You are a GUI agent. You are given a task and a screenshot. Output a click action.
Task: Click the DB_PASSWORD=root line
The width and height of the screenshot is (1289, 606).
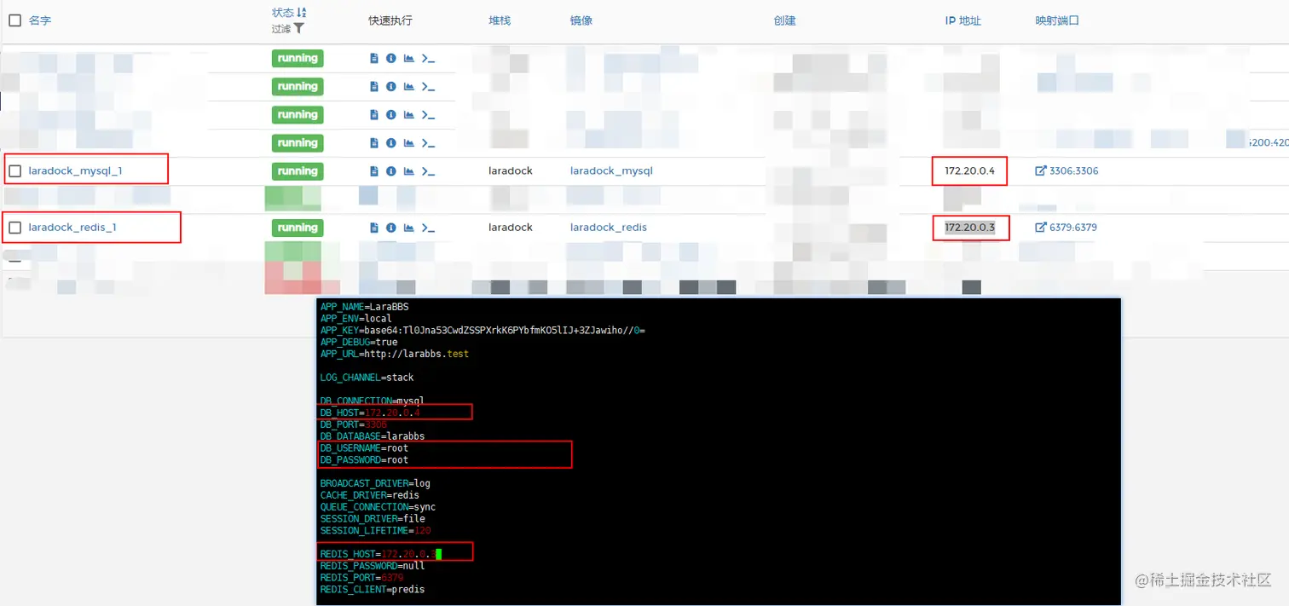click(x=364, y=460)
